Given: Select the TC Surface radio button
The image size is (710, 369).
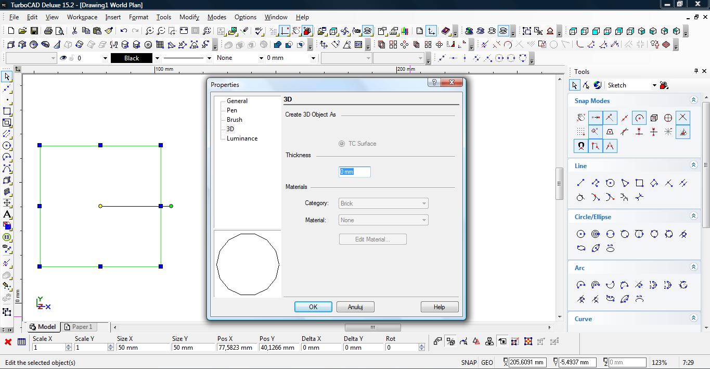Looking at the screenshot, I should 342,144.
